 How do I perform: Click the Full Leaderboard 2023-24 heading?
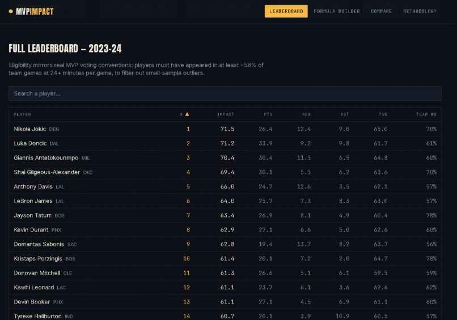pos(65,48)
